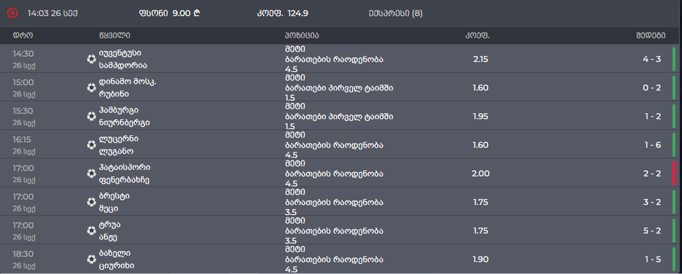
Task: Click the კოეფ. column header
Action: [x=478, y=35]
